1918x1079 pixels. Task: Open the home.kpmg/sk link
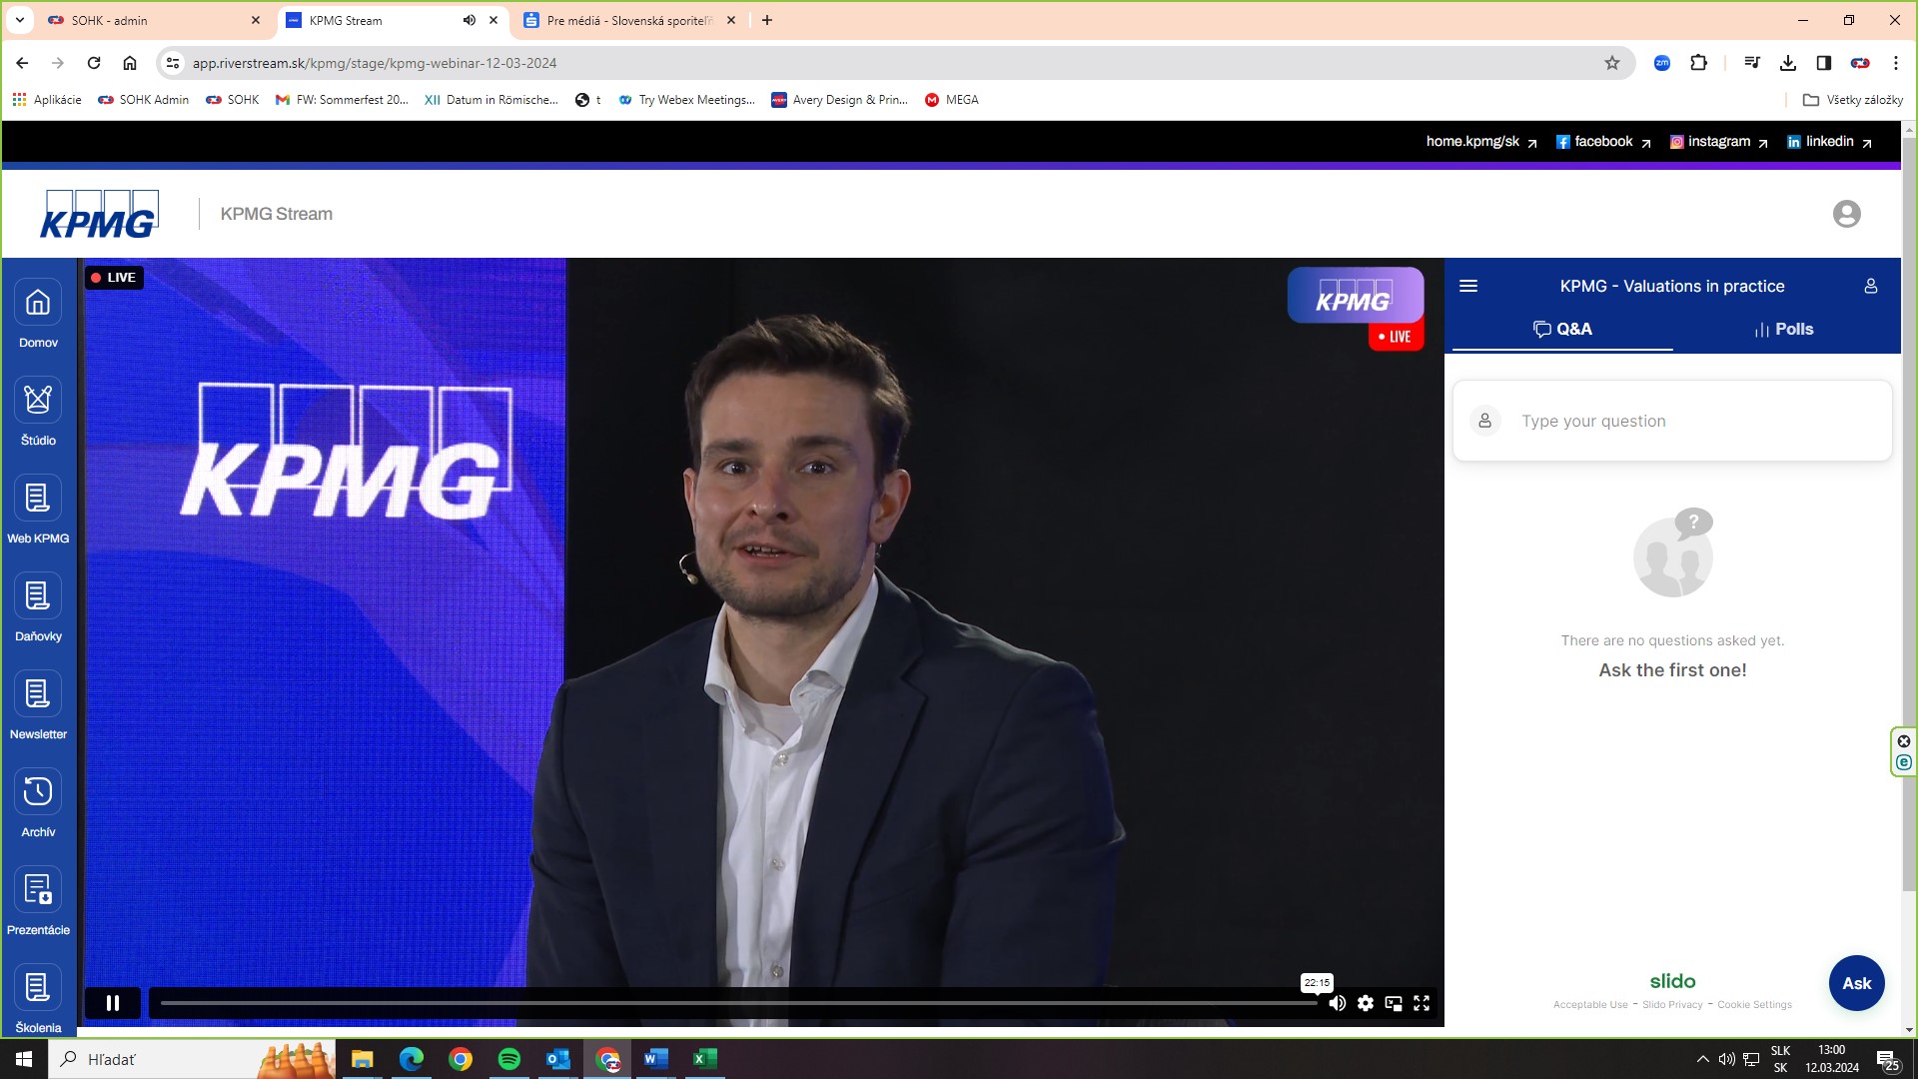pos(1481,142)
